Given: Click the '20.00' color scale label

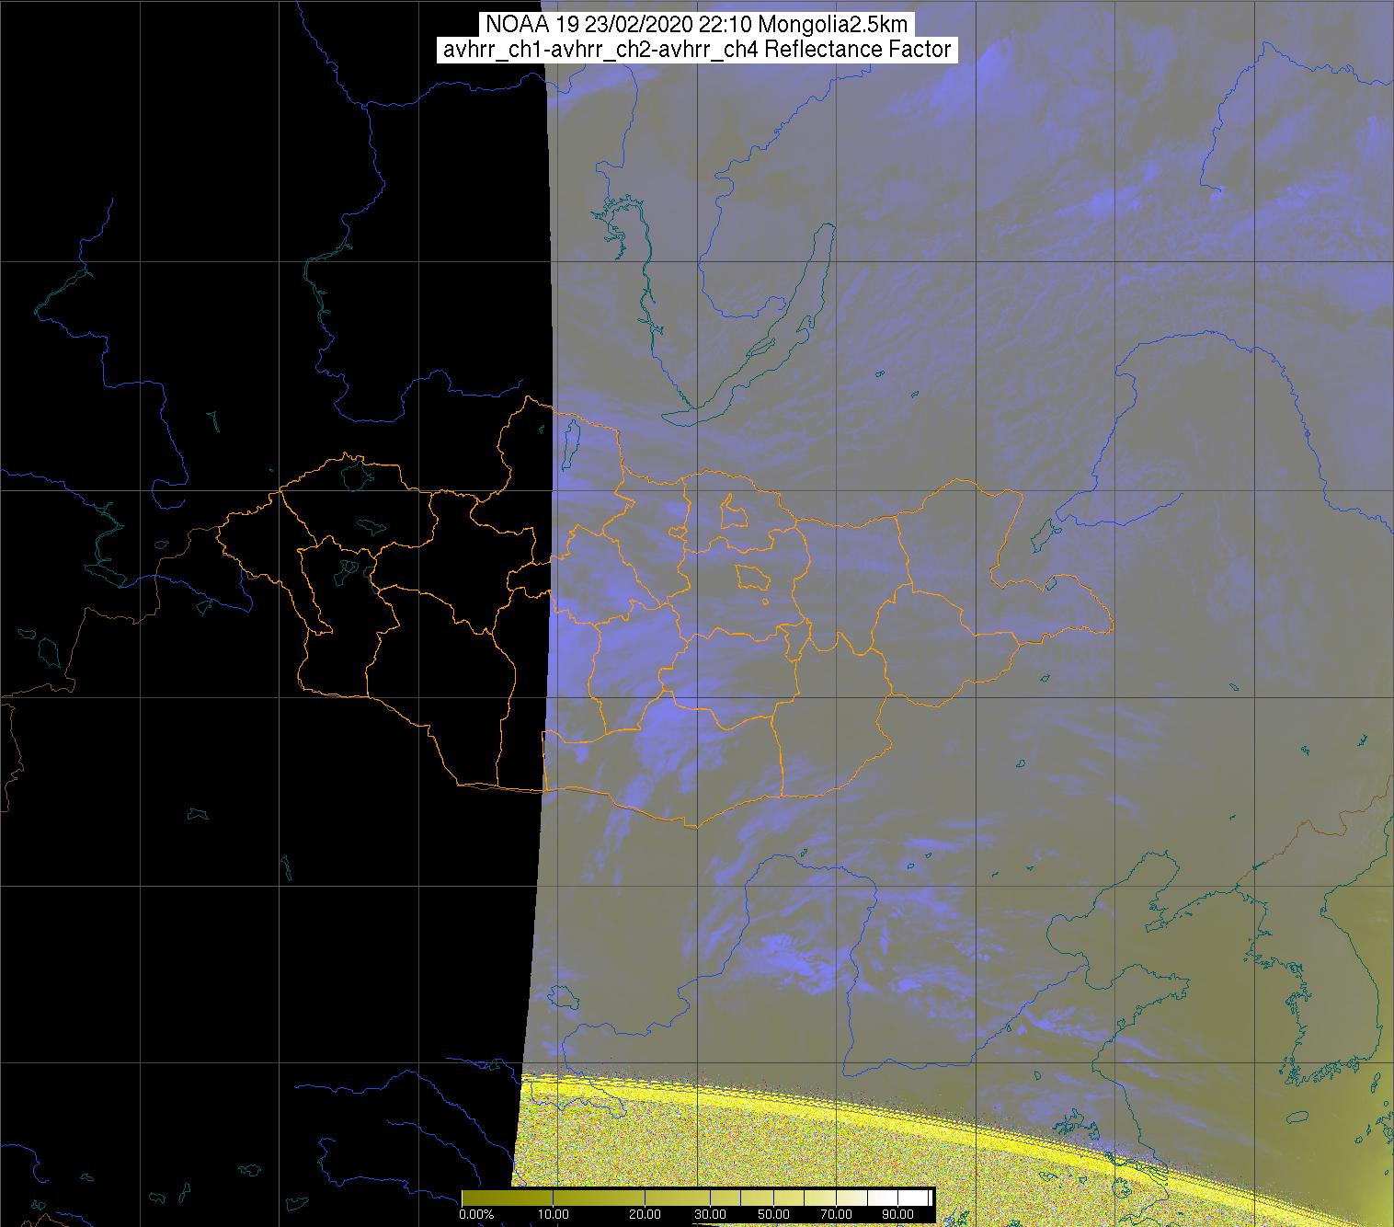Looking at the screenshot, I should point(645,1214).
